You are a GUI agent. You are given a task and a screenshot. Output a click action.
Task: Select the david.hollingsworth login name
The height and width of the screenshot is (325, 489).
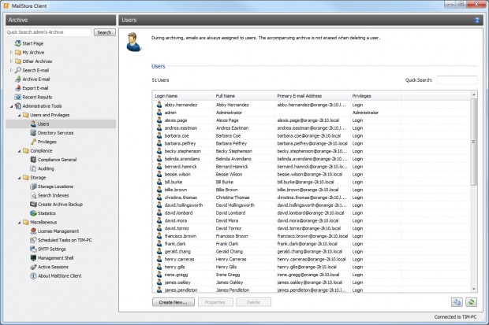[184, 205]
